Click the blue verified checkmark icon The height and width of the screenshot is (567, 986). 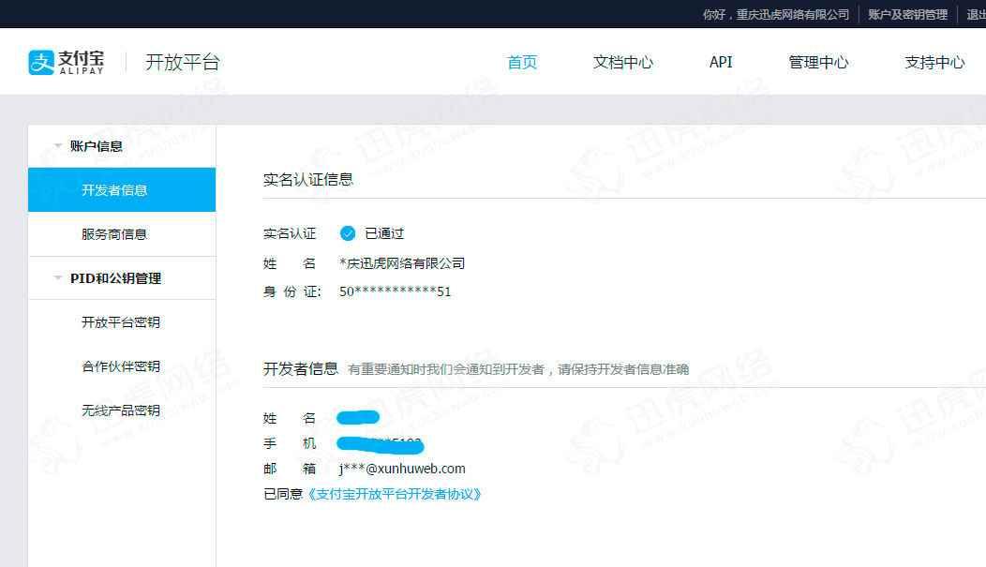click(348, 233)
